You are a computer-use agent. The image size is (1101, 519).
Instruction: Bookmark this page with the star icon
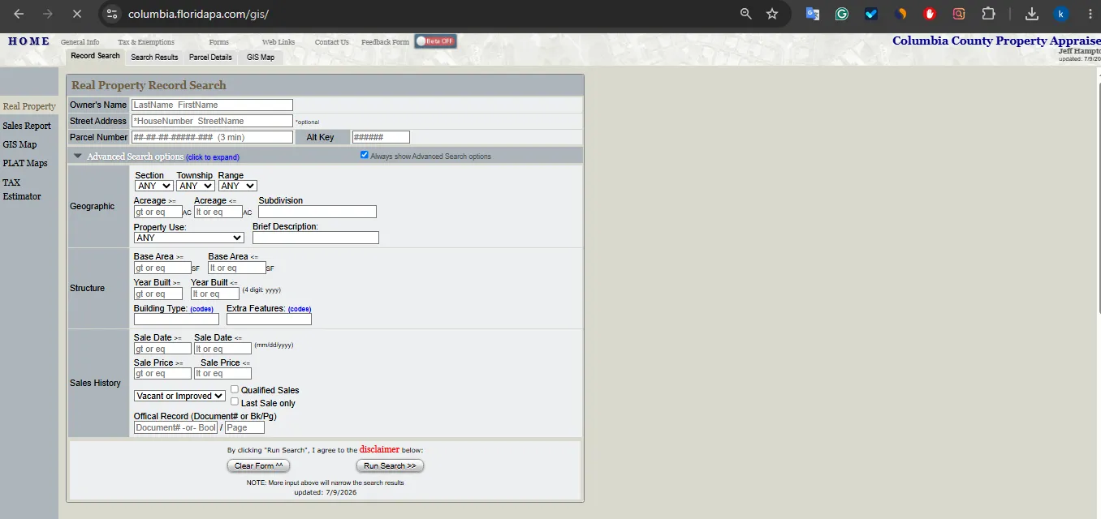pyautogui.click(x=772, y=14)
